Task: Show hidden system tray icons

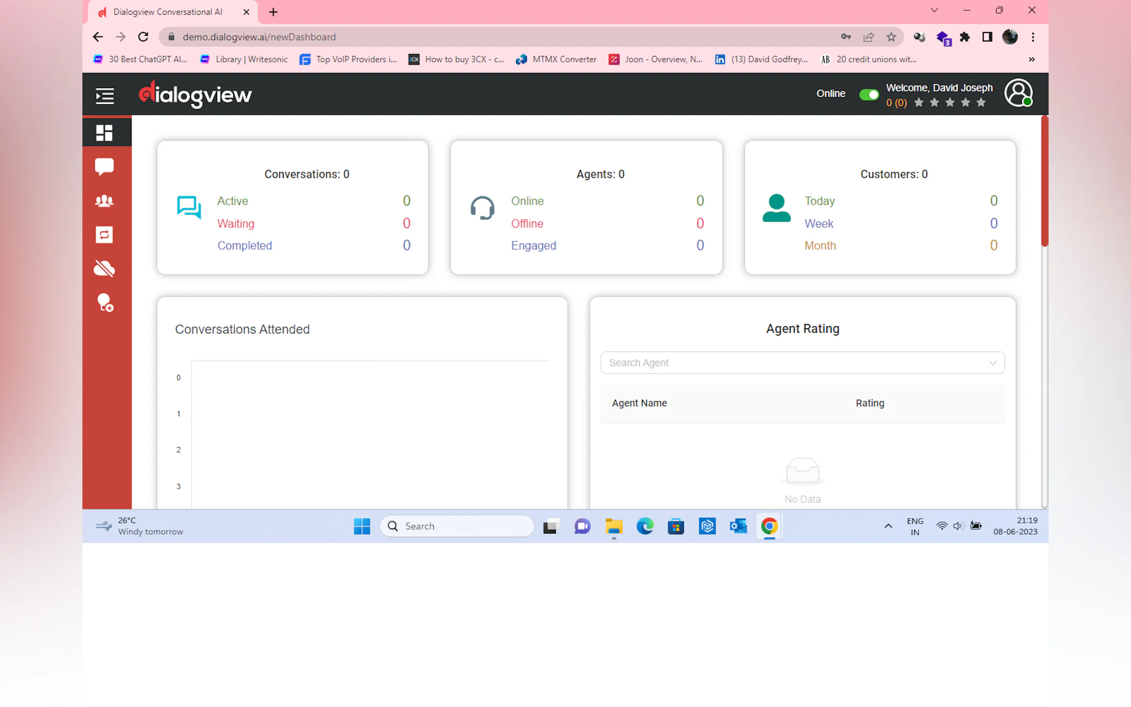Action: pos(888,526)
